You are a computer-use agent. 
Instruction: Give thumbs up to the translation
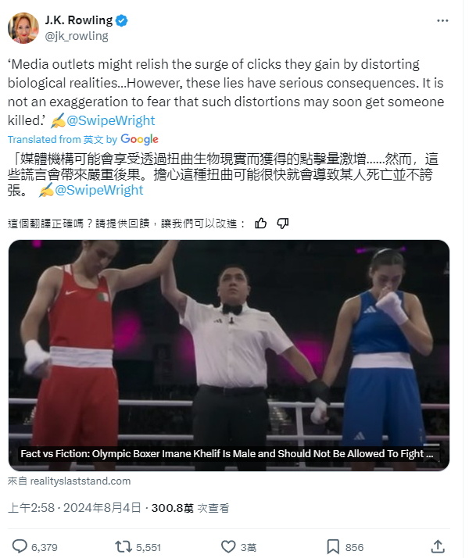click(261, 224)
